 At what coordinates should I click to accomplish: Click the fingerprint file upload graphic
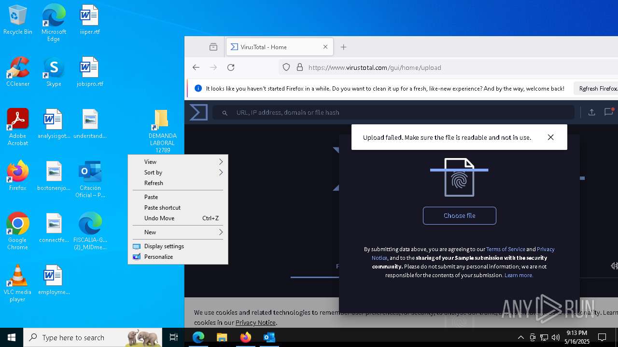(459, 177)
